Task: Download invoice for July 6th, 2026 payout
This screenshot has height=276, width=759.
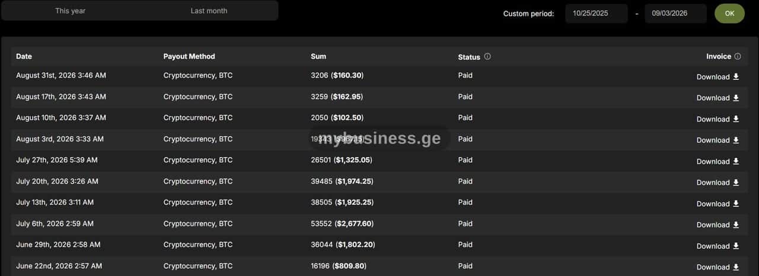Action: coord(717,225)
